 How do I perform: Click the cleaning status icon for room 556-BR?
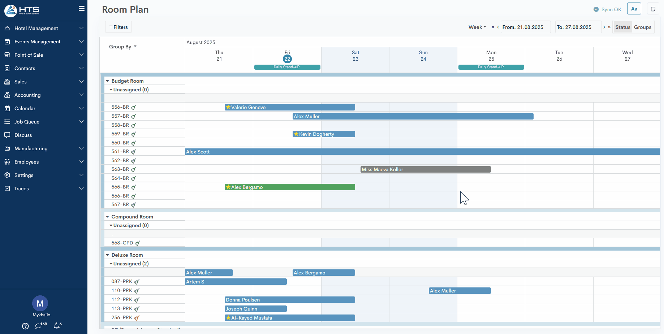[x=133, y=107]
